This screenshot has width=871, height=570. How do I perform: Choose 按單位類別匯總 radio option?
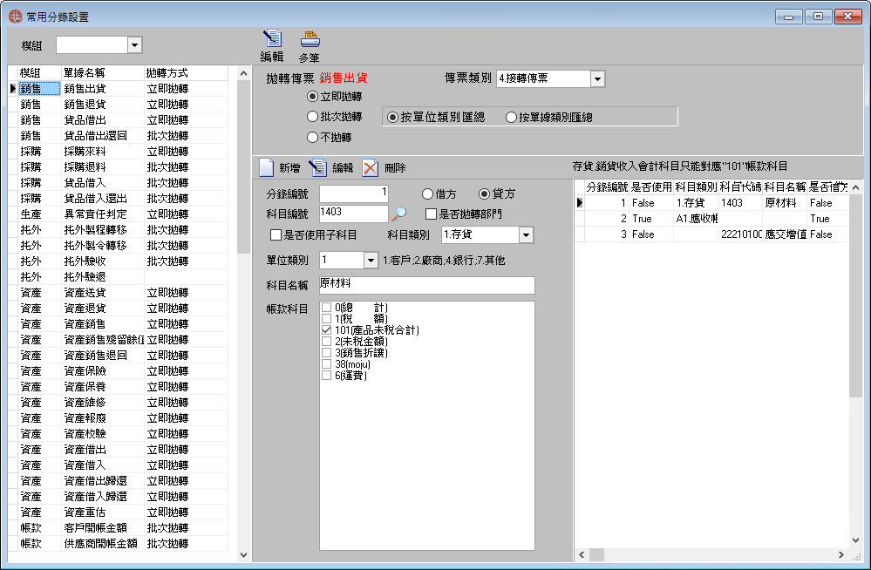coord(392,117)
